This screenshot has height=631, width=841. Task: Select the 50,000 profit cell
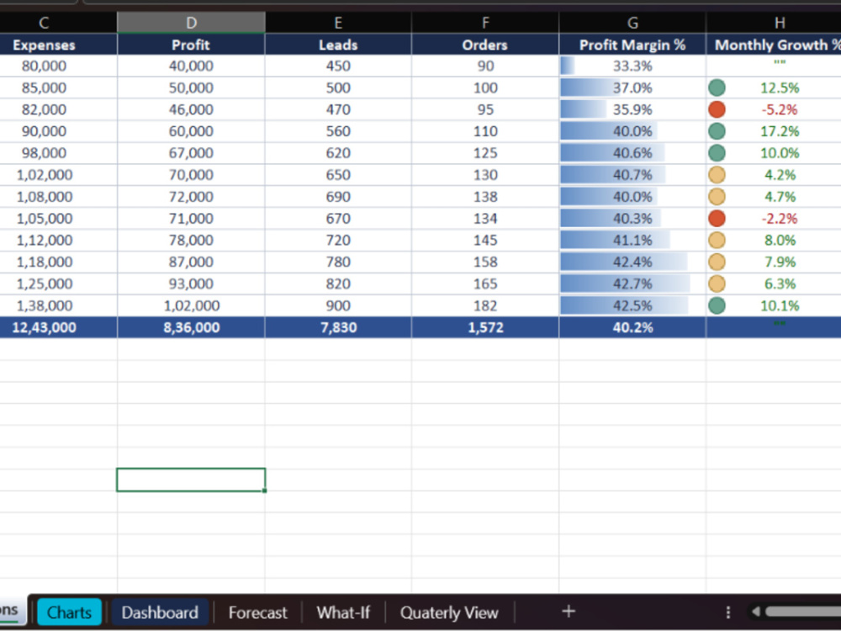tap(191, 87)
